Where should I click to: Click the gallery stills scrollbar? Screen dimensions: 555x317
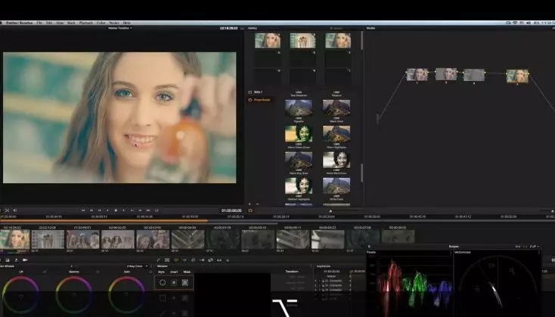click(361, 40)
